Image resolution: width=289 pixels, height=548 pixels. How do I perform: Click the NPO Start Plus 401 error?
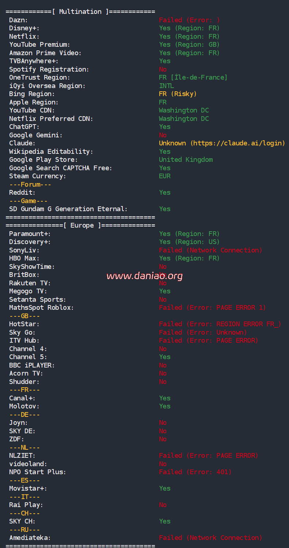pyautogui.click(x=195, y=472)
